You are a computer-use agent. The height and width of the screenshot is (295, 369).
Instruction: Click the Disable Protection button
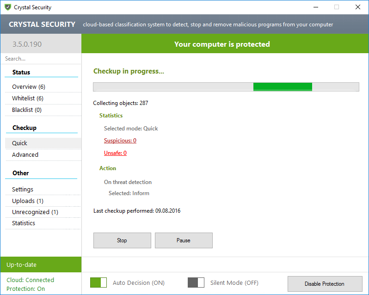325,284
